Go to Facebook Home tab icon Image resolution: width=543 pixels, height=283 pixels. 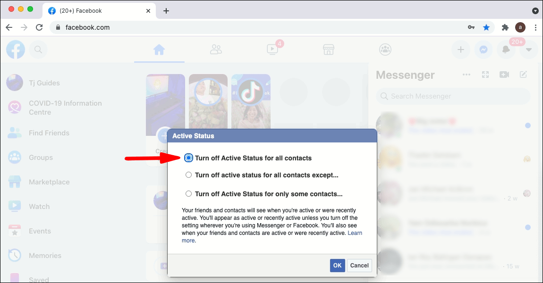pos(159,50)
